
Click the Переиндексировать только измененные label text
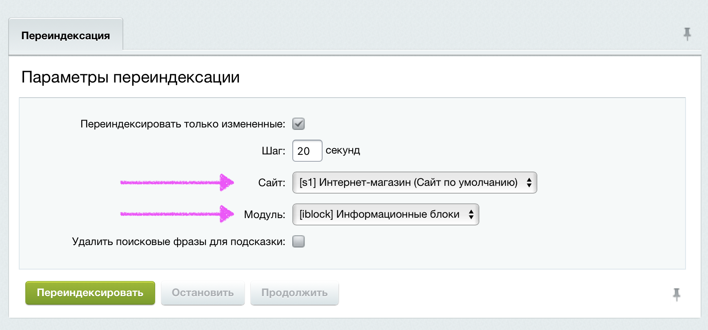tap(183, 124)
